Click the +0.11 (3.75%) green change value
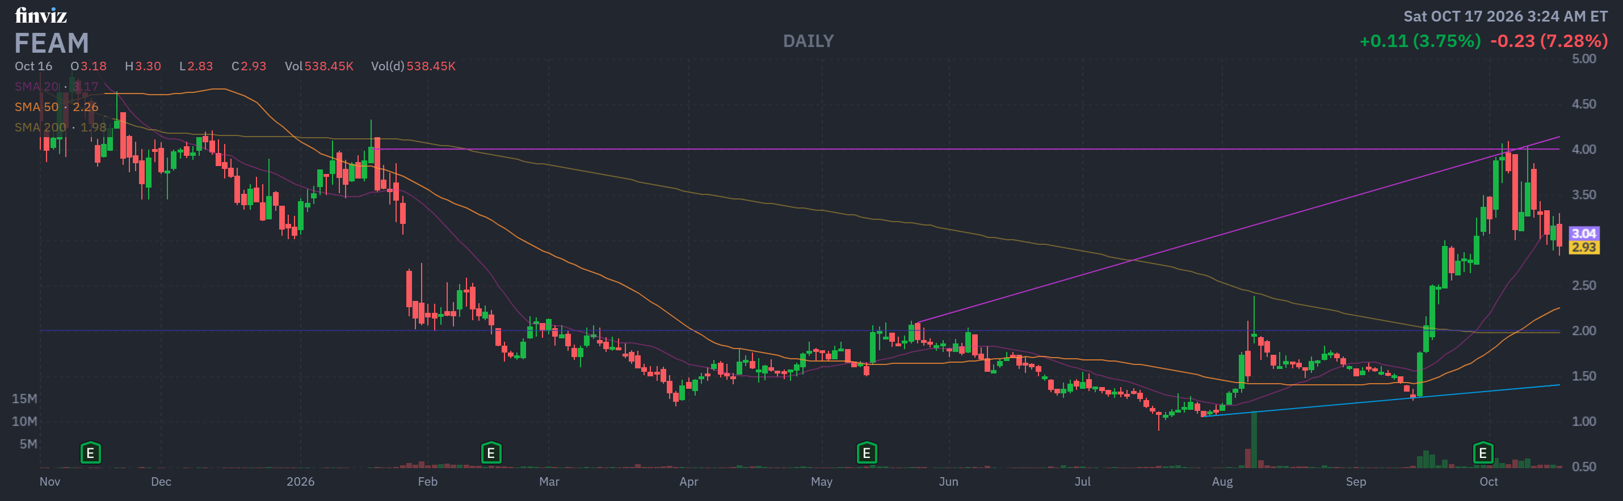 [1419, 41]
